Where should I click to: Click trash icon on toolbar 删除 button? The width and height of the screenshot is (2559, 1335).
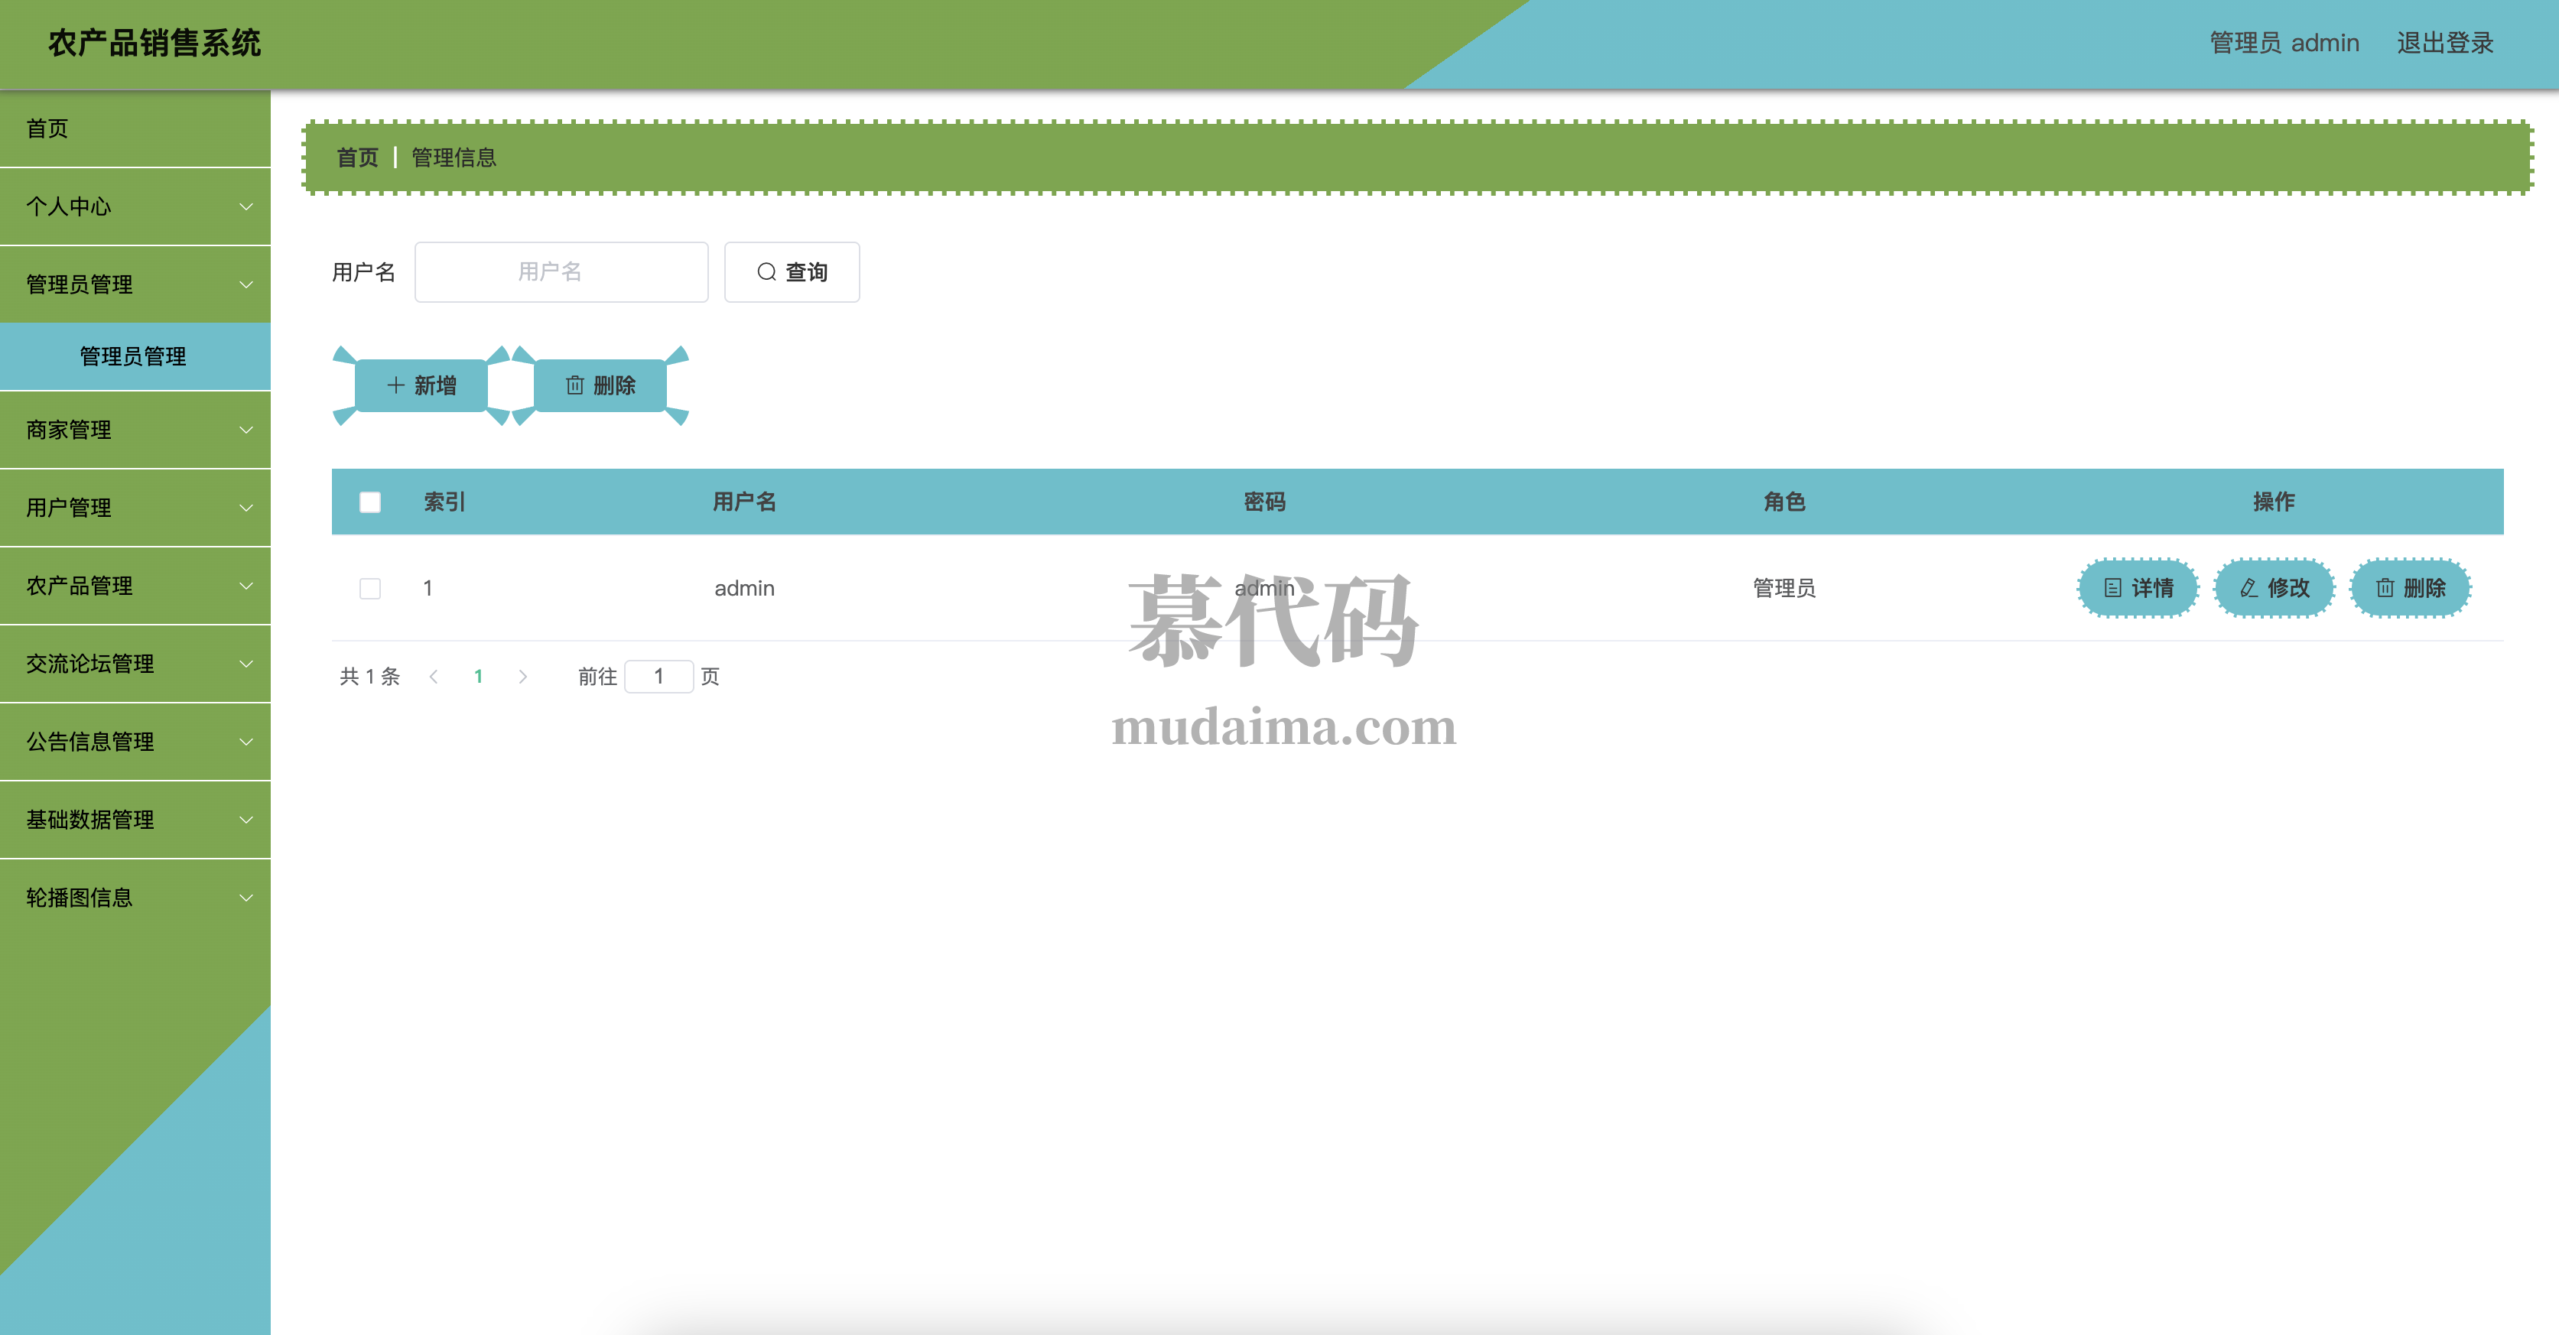pyautogui.click(x=574, y=385)
